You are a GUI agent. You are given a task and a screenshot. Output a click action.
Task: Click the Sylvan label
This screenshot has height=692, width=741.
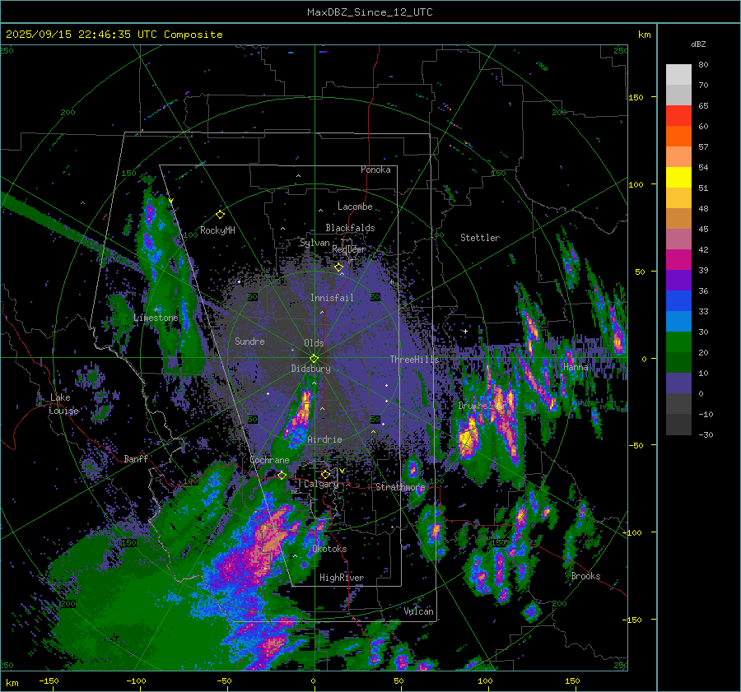[315, 243]
